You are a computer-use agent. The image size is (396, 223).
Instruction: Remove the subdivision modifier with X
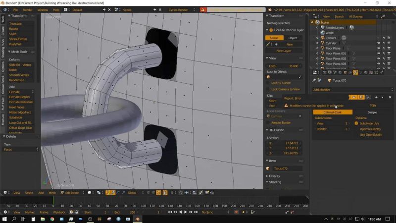point(390,97)
